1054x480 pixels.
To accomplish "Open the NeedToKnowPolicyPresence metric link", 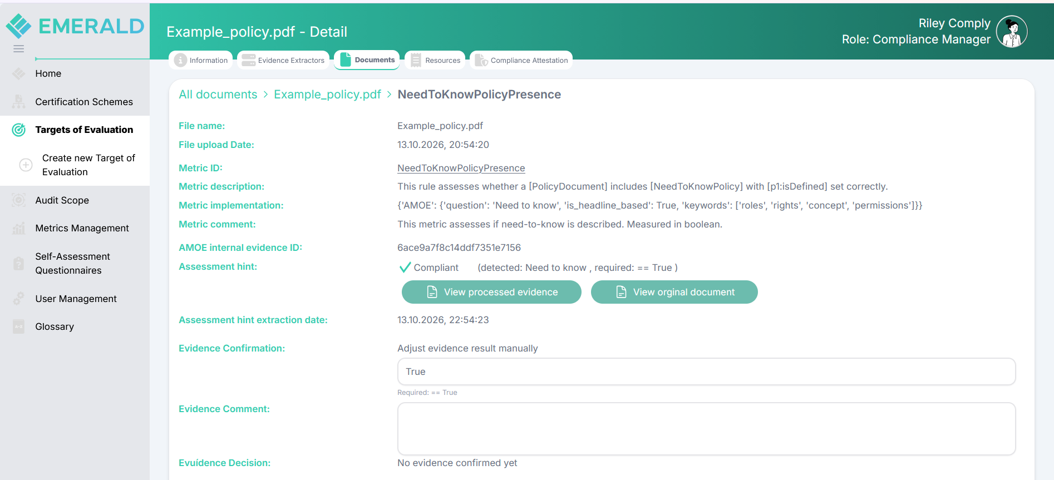I will pyautogui.click(x=461, y=168).
